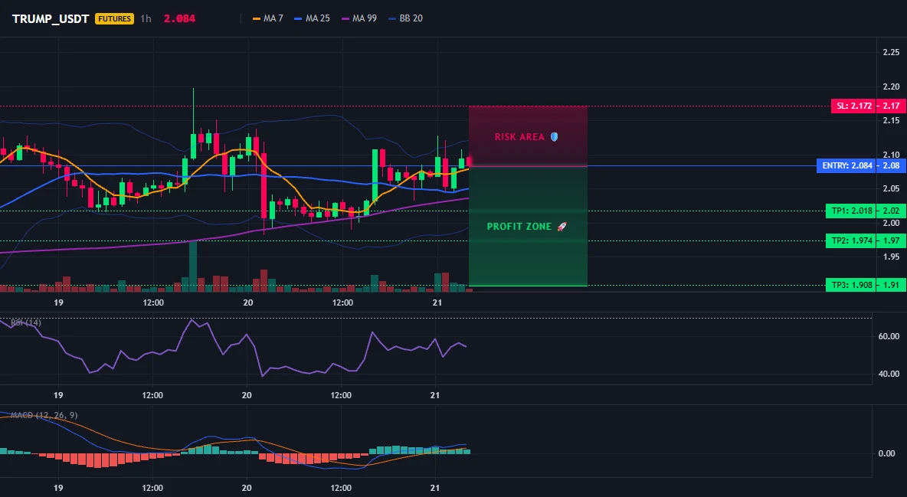Click the MACD (12, 26, 9) indicator label
This screenshot has width=907, height=497.
44,415
